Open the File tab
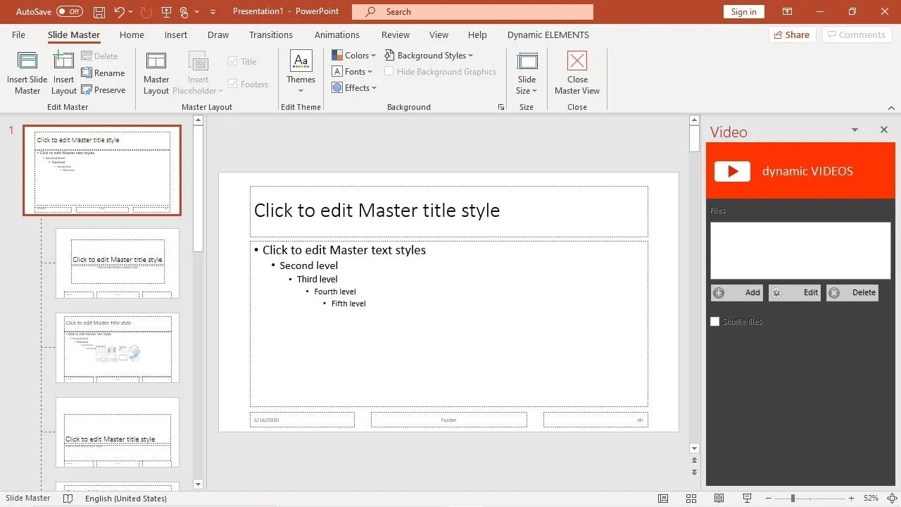Image resolution: width=901 pixels, height=507 pixels. (18, 35)
